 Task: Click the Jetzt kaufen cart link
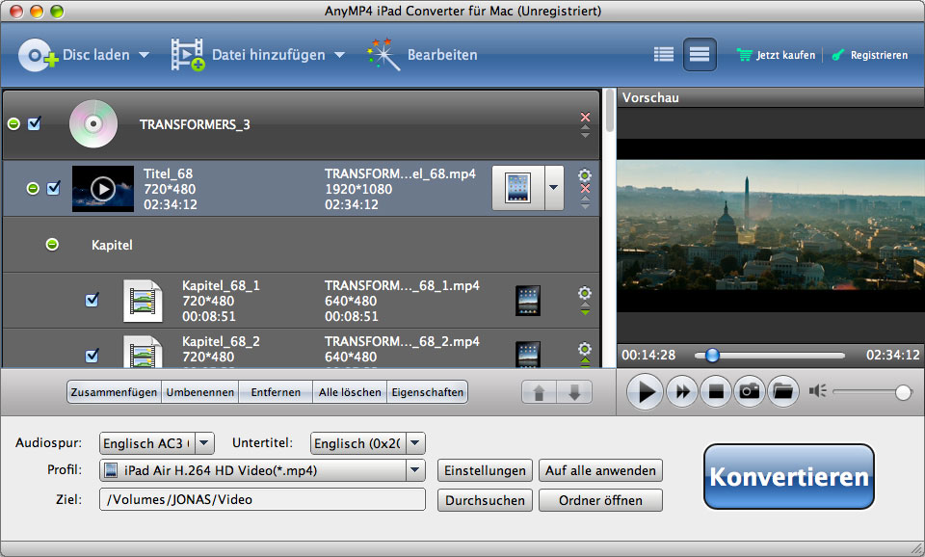pyautogui.click(x=776, y=55)
